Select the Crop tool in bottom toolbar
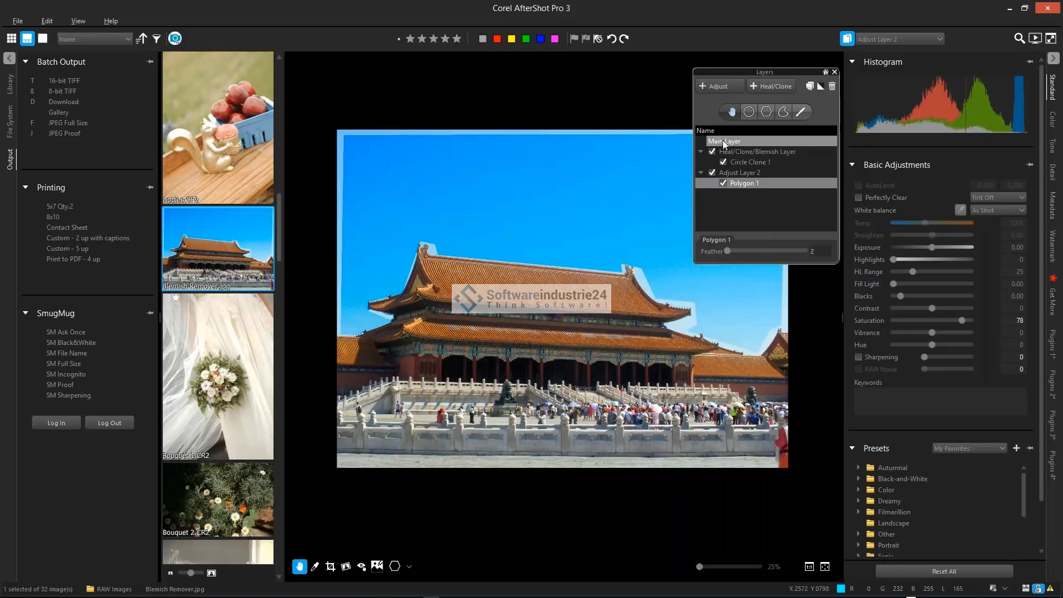The height and width of the screenshot is (598, 1063). point(331,566)
